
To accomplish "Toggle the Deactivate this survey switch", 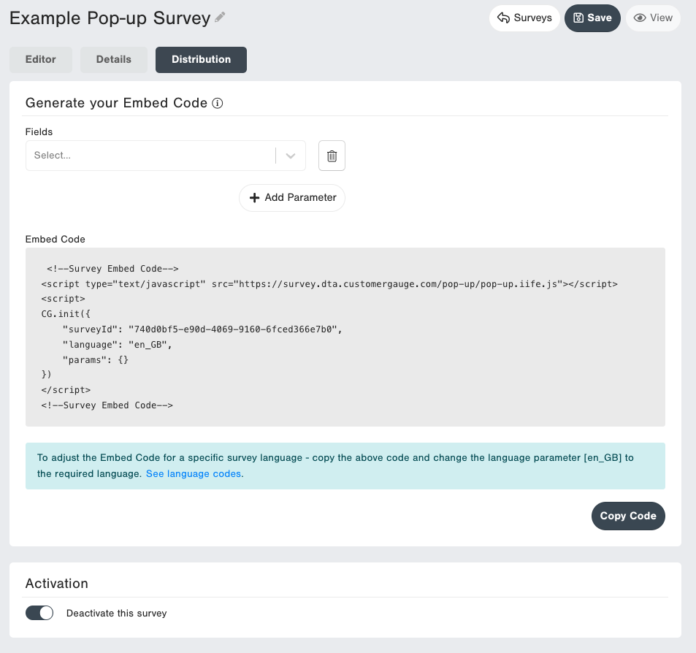I will pos(39,613).
